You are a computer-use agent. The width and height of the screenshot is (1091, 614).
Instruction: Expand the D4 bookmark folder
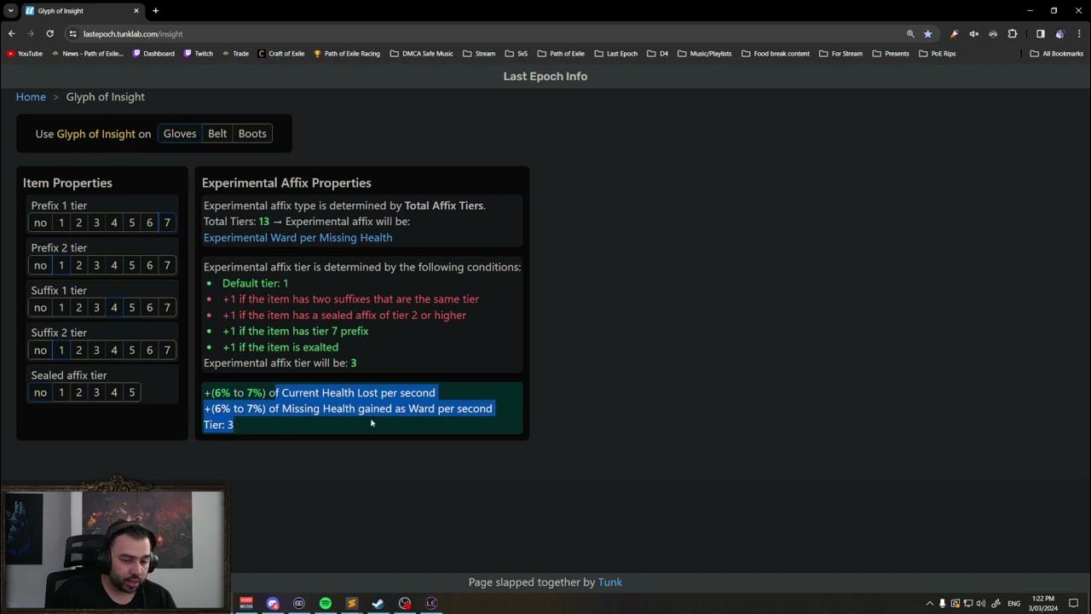tap(658, 54)
